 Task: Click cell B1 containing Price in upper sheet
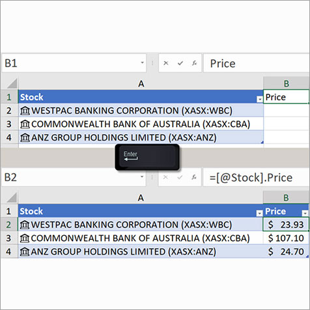click(x=287, y=97)
